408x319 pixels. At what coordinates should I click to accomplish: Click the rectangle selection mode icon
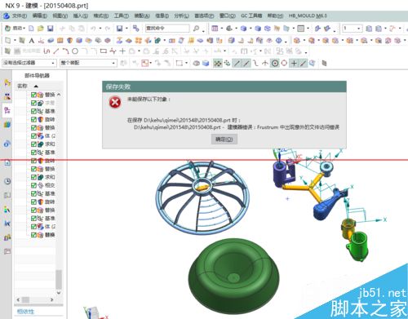point(179,64)
